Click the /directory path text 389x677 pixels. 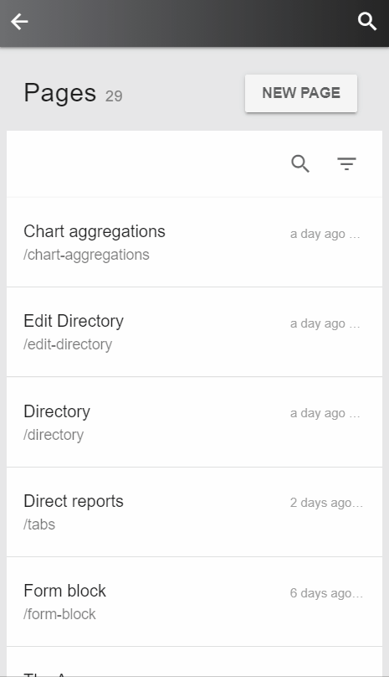pos(54,435)
